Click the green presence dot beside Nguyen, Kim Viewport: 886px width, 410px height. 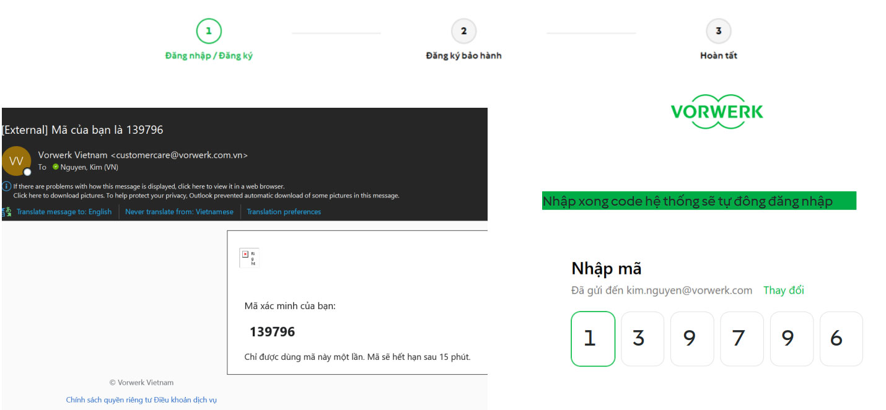tap(56, 167)
